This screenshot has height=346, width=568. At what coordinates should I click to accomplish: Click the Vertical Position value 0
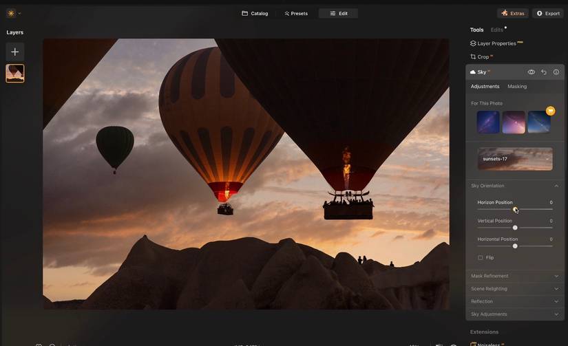551,221
